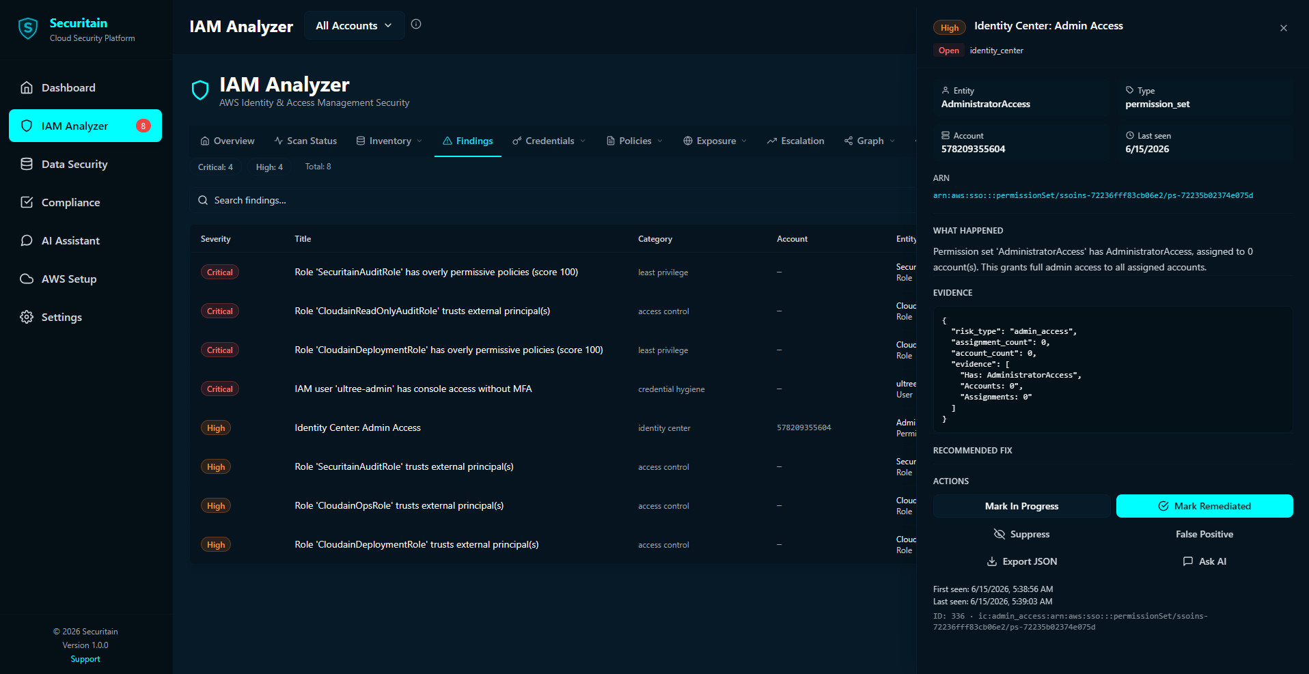
Task: Click the AWS Setup cloud icon
Action: 27,279
